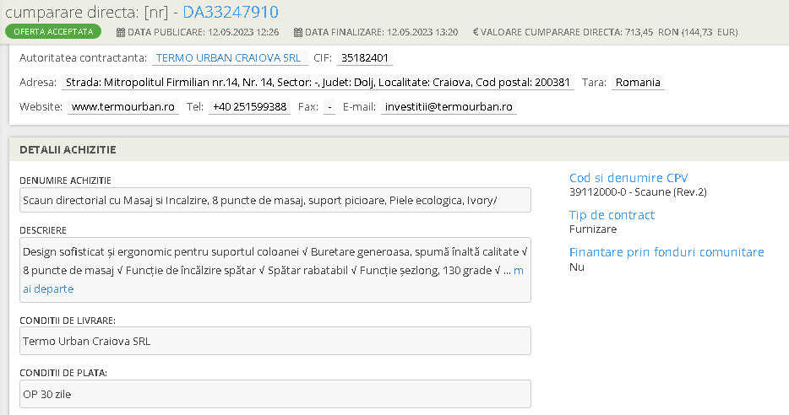
Task: Select website www.termourban.ro
Action: pyautogui.click(x=123, y=107)
